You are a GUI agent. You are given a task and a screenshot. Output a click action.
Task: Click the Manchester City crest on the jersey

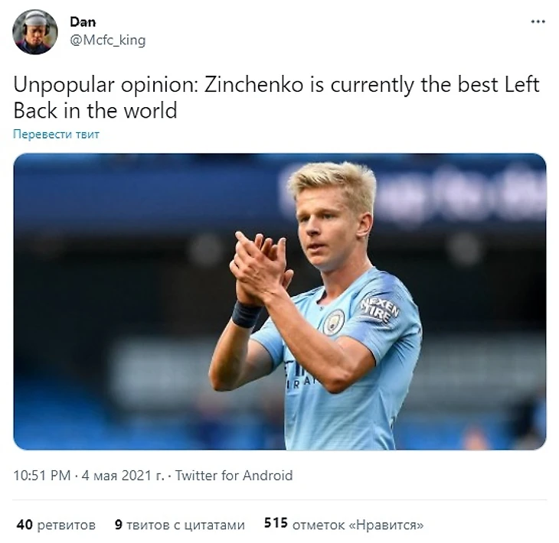[x=334, y=322]
